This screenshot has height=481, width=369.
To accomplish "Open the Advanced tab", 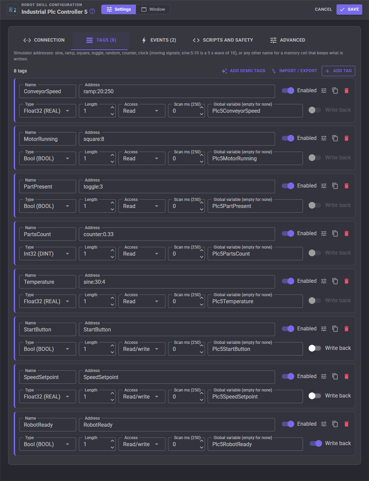I will tap(288, 40).
